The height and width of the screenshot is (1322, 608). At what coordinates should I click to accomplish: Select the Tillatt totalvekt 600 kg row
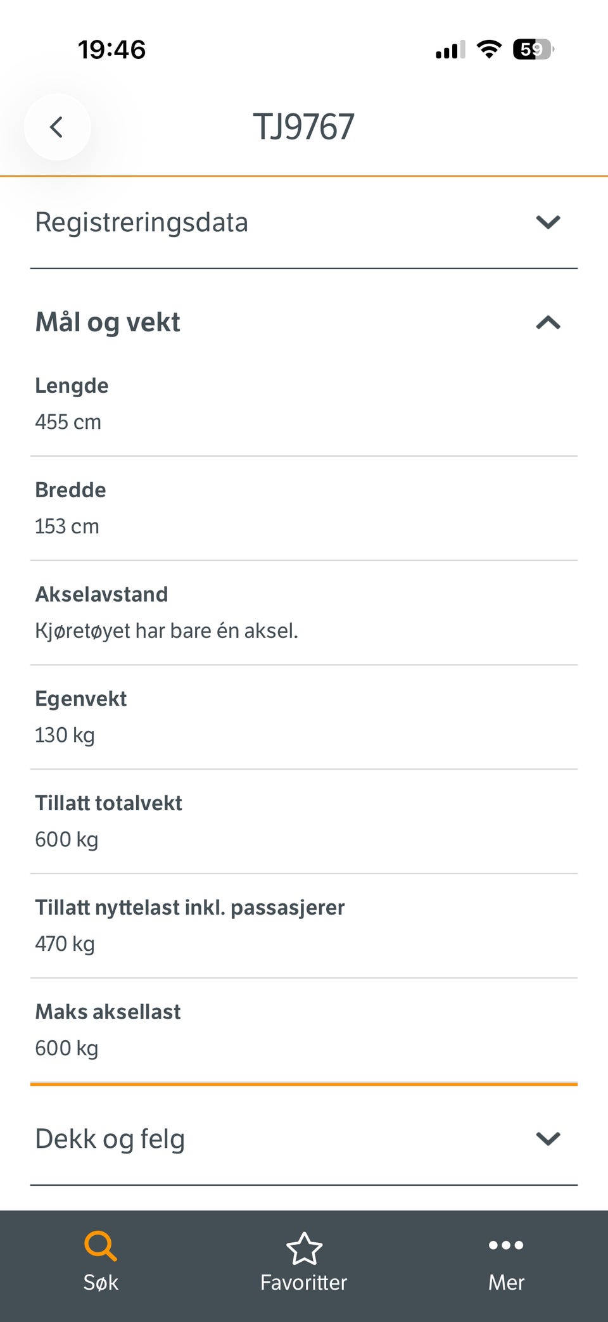(x=304, y=822)
